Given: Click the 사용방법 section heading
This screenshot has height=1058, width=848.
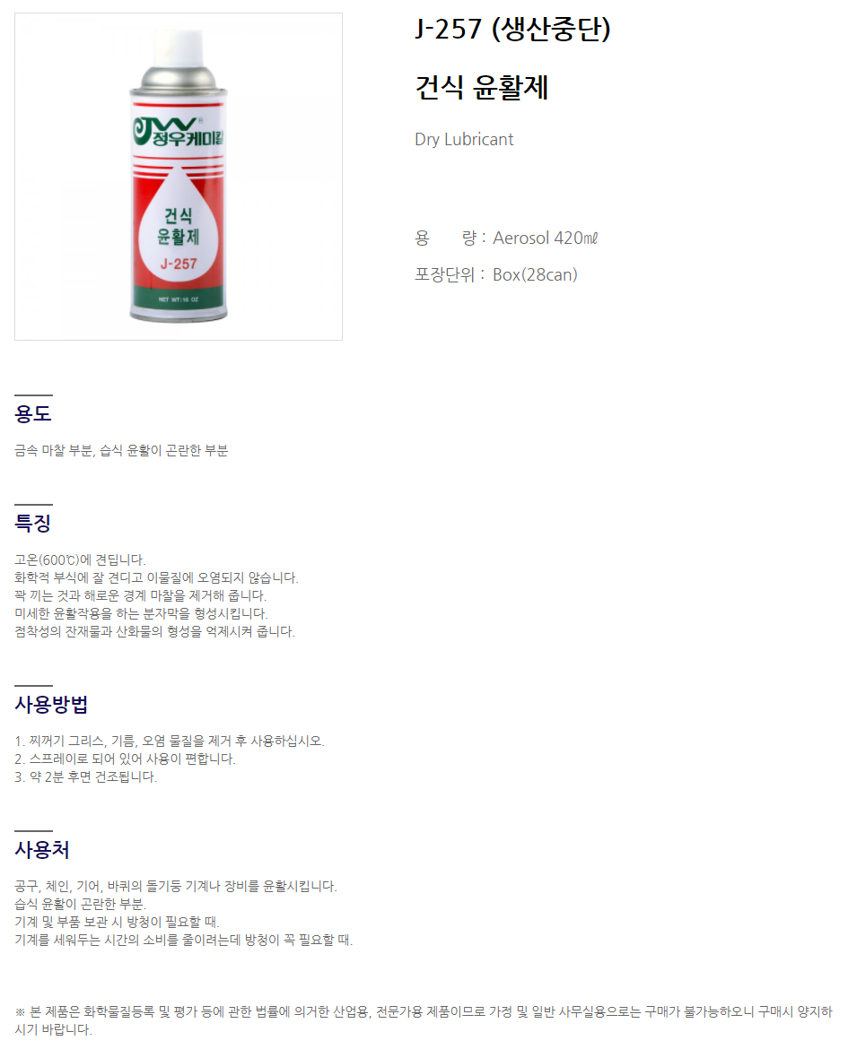Looking at the screenshot, I should point(51,705).
